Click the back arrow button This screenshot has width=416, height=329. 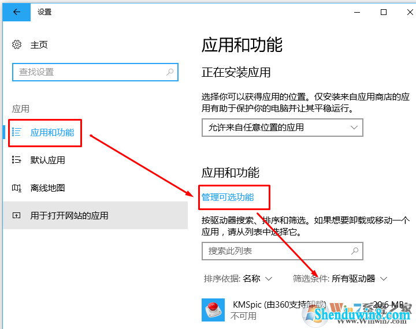(16, 12)
